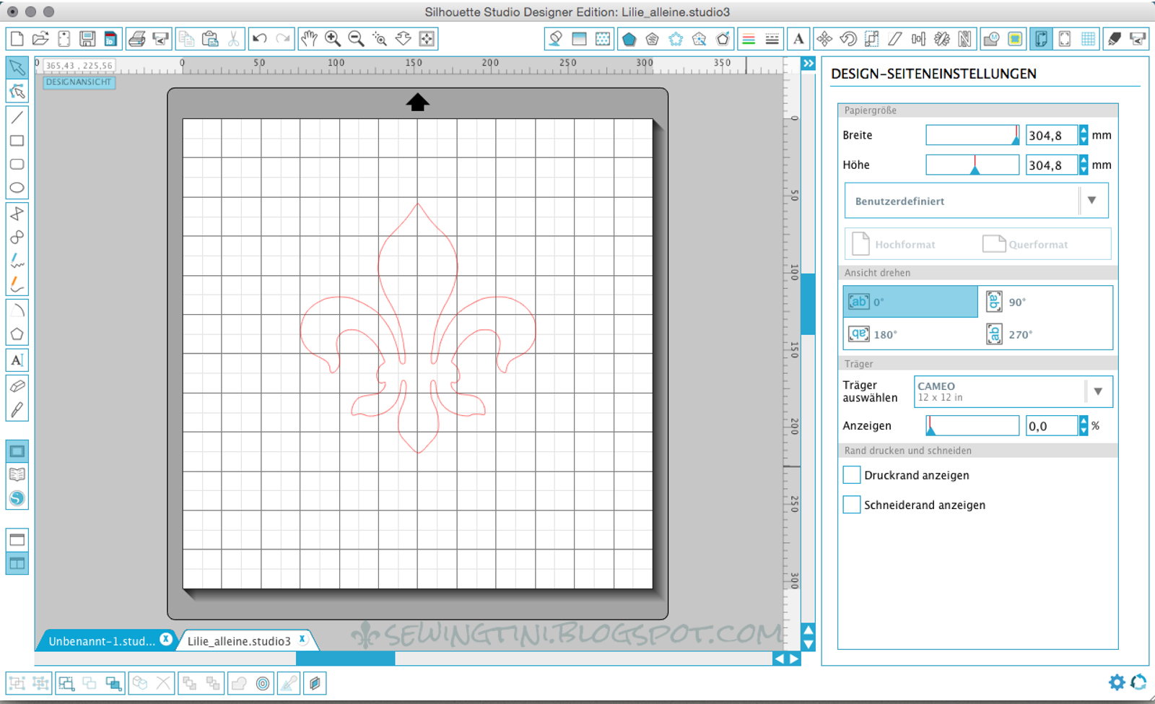Pick the Eraser tool
Screen dimensions: 1155x704
tap(17, 385)
